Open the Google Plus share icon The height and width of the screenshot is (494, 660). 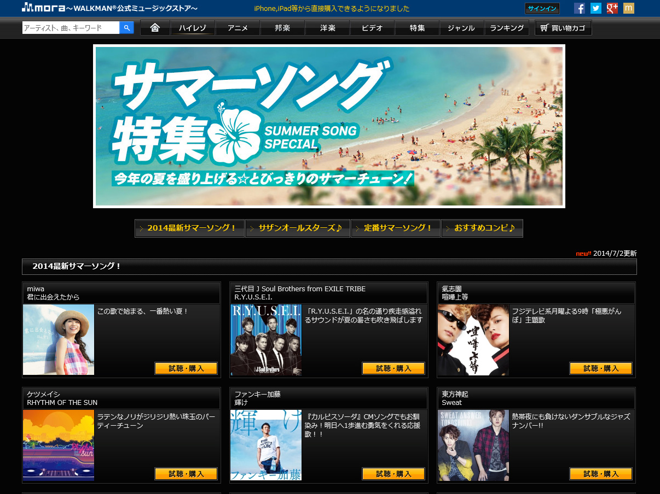point(612,8)
